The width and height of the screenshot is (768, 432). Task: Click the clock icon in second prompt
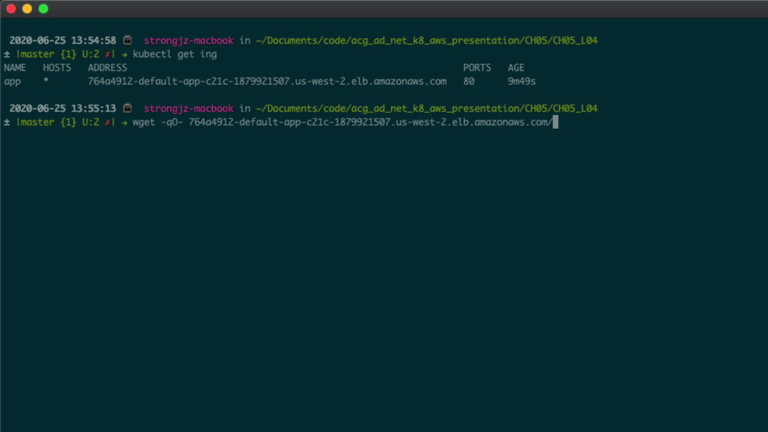click(128, 108)
